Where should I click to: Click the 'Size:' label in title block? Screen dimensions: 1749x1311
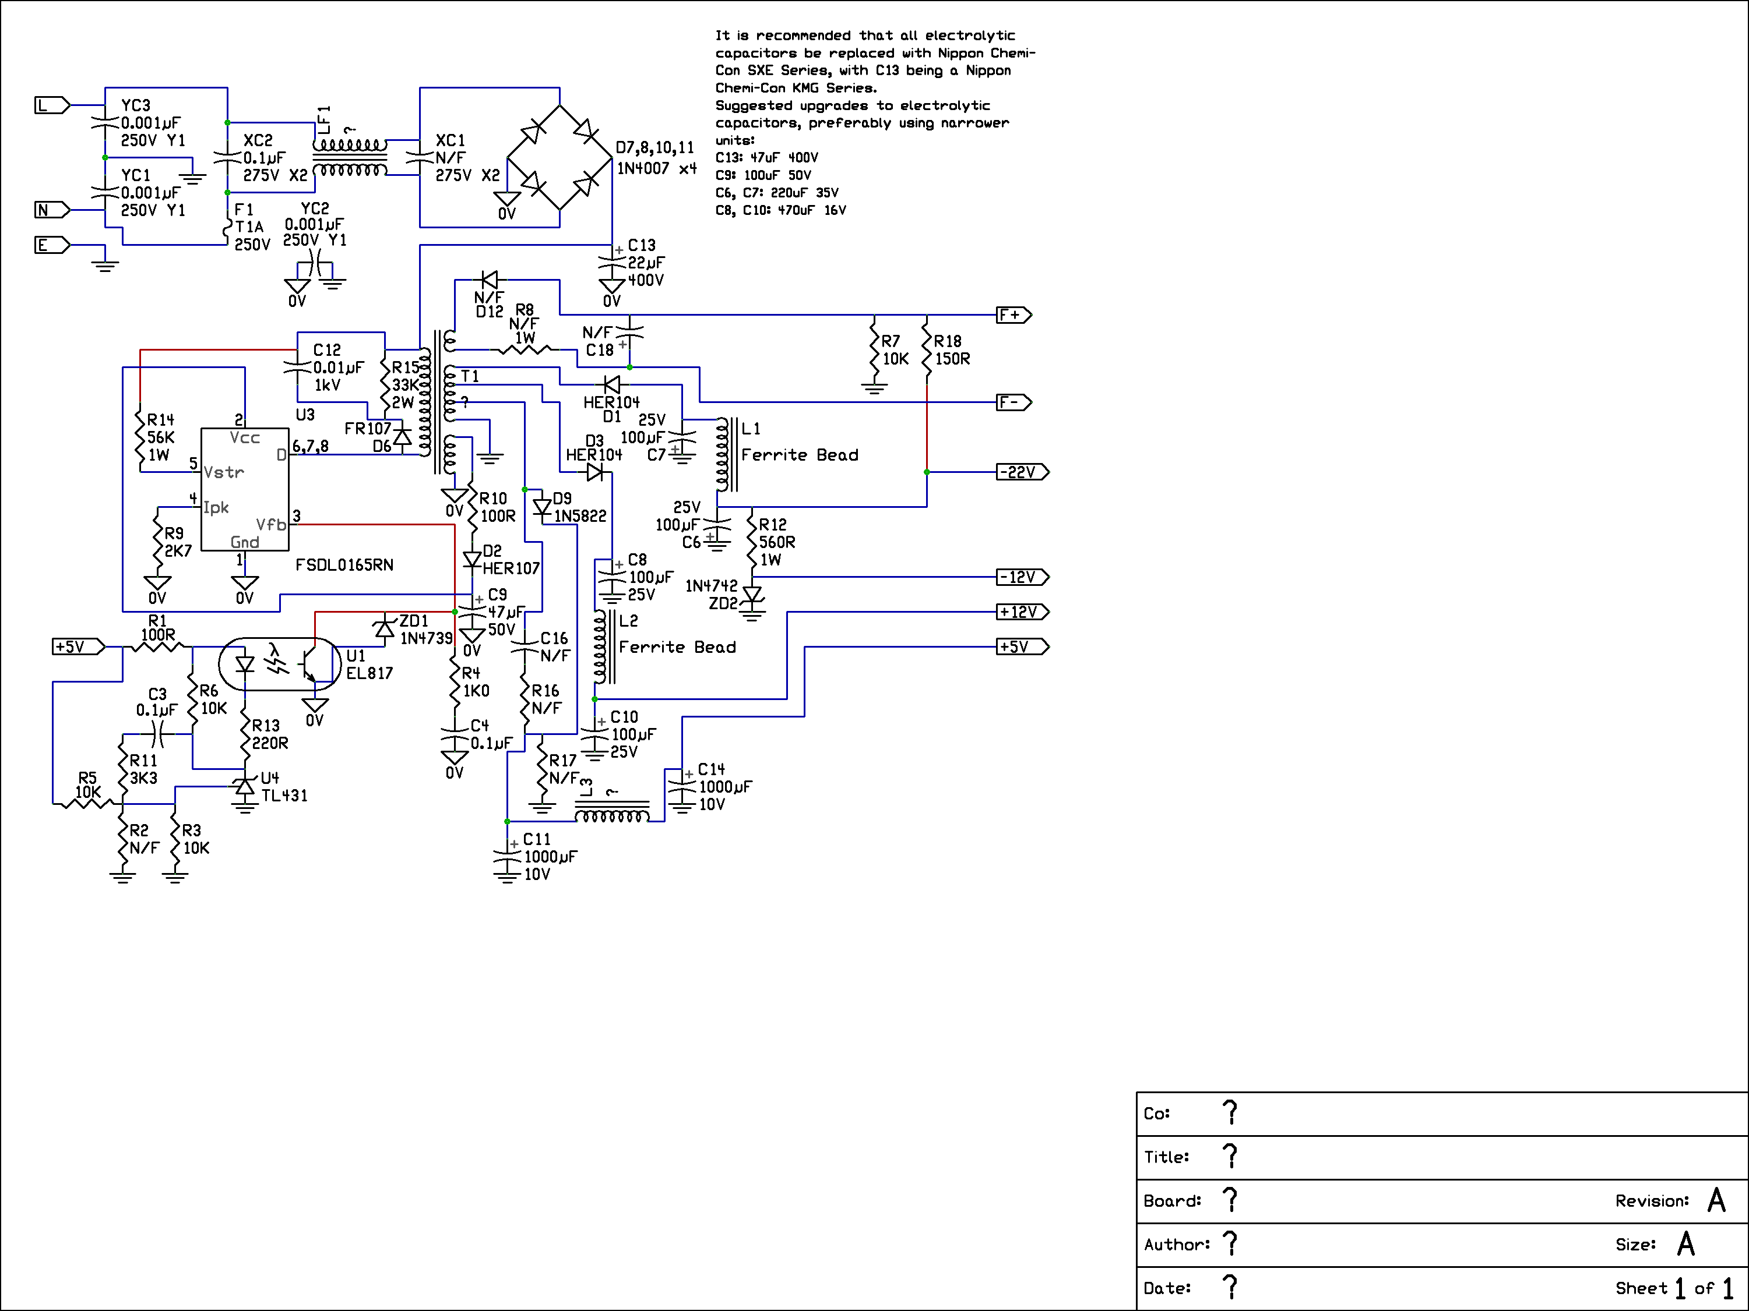click(x=1635, y=1245)
